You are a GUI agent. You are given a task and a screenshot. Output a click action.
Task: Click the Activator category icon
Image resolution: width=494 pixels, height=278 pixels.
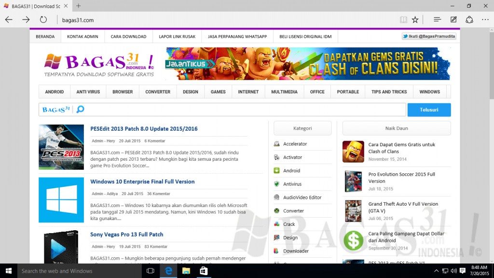pyautogui.click(x=276, y=157)
